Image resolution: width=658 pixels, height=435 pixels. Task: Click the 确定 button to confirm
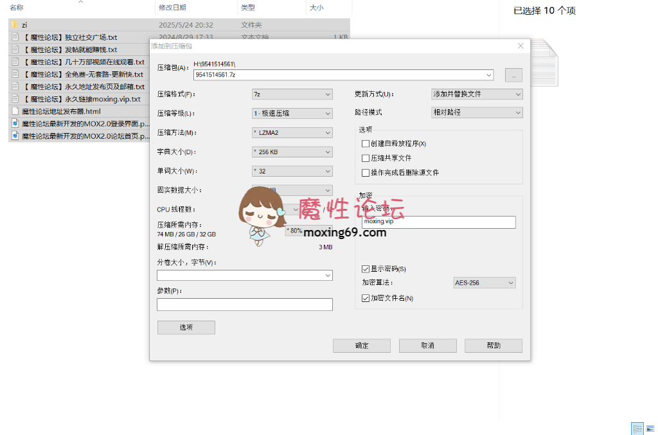(x=361, y=345)
